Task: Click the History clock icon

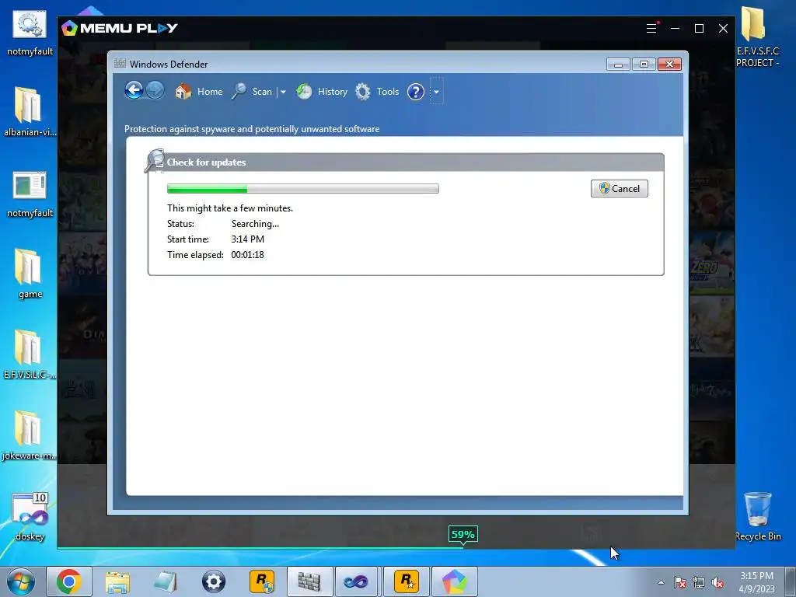Action: pos(304,92)
